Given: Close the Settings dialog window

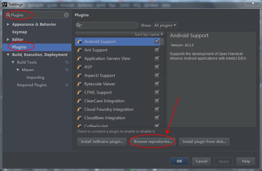Looking at the screenshot, I should click(253, 3).
